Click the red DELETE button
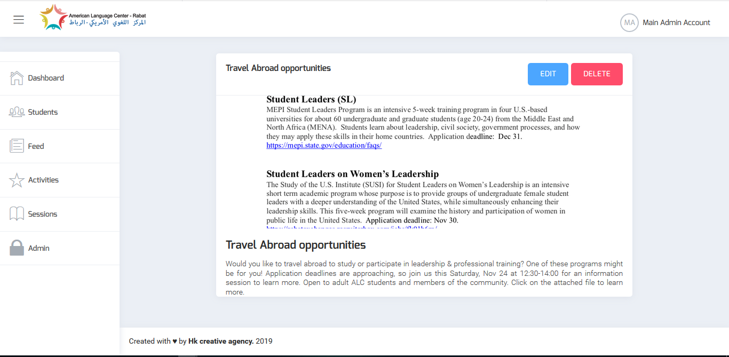 click(x=597, y=74)
